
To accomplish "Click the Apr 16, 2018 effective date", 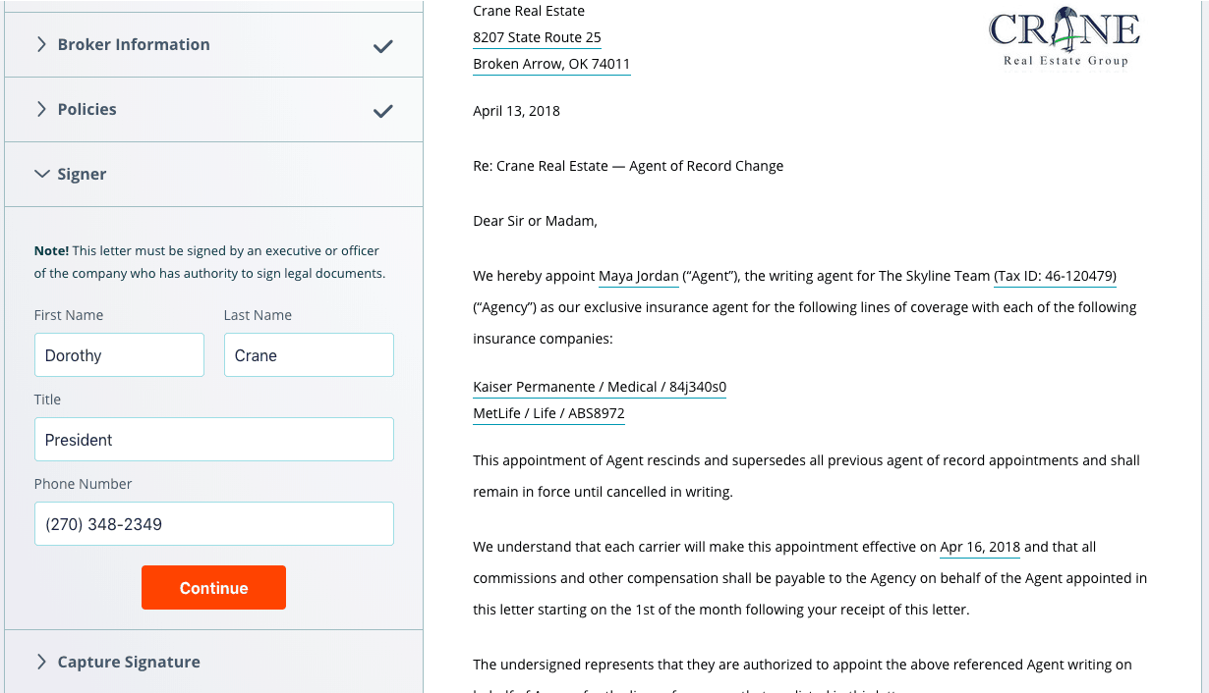I will coord(979,546).
